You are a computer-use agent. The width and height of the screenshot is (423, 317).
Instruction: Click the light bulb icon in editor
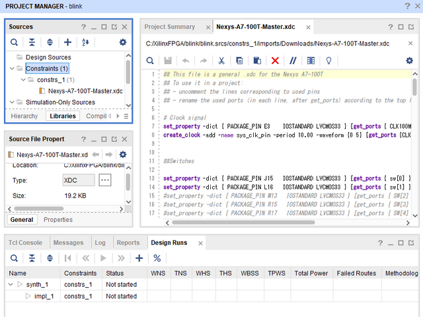click(x=328, y=60)
